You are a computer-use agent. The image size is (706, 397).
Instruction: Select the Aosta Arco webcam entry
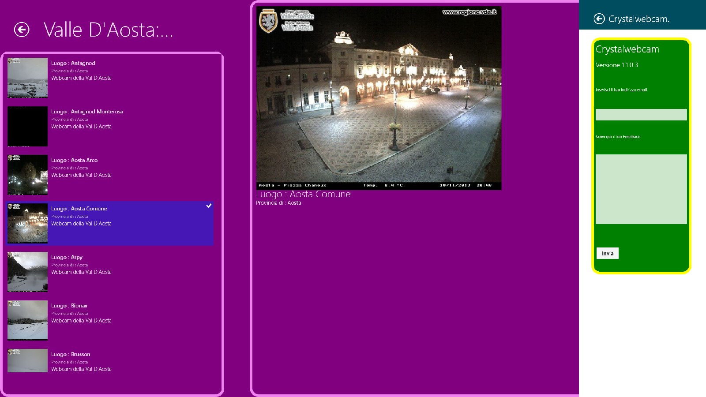110,175
